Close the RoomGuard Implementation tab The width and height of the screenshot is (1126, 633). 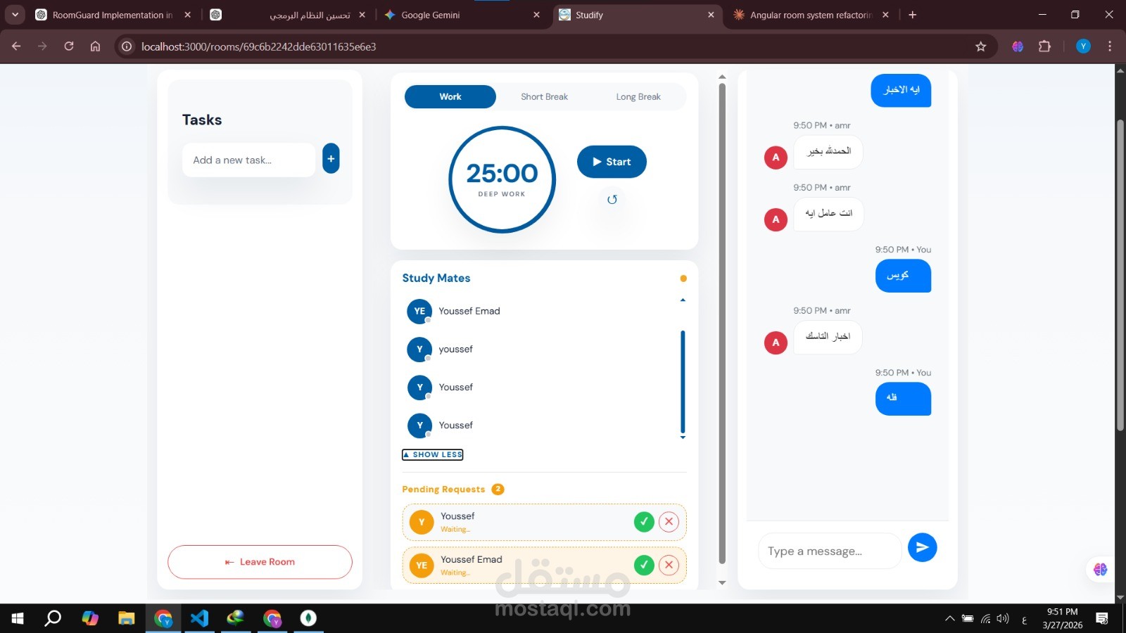(x=187, y=15)
